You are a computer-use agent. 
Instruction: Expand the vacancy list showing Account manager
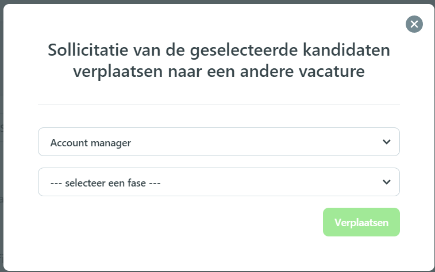(218, 142)
